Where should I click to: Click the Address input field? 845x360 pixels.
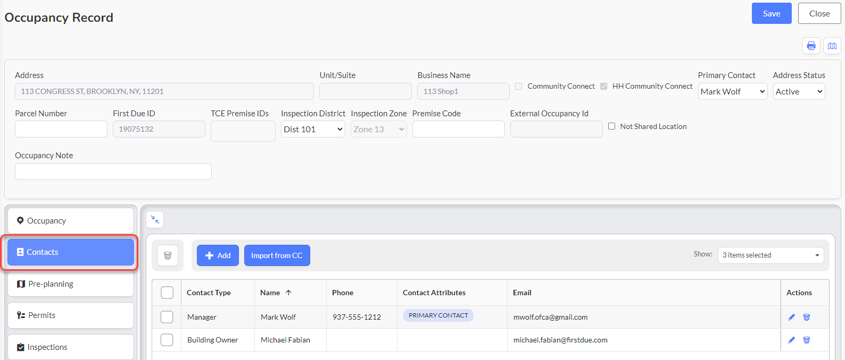[x=164, y=91]
